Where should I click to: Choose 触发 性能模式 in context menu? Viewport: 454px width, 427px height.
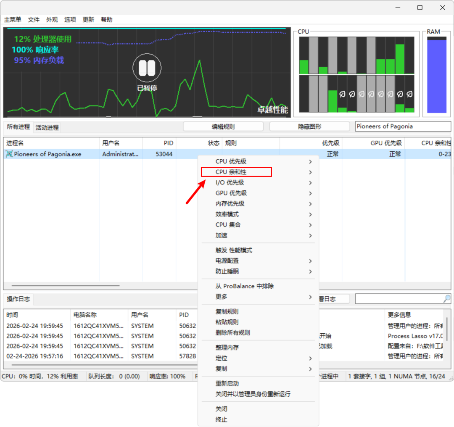[x=258, y=250]
